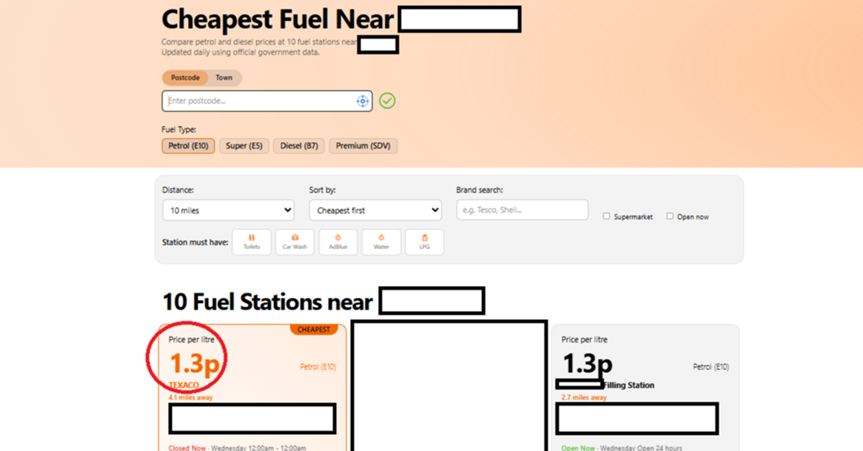Select the Car Wash facility filter
863x451 pixels.
294,242
